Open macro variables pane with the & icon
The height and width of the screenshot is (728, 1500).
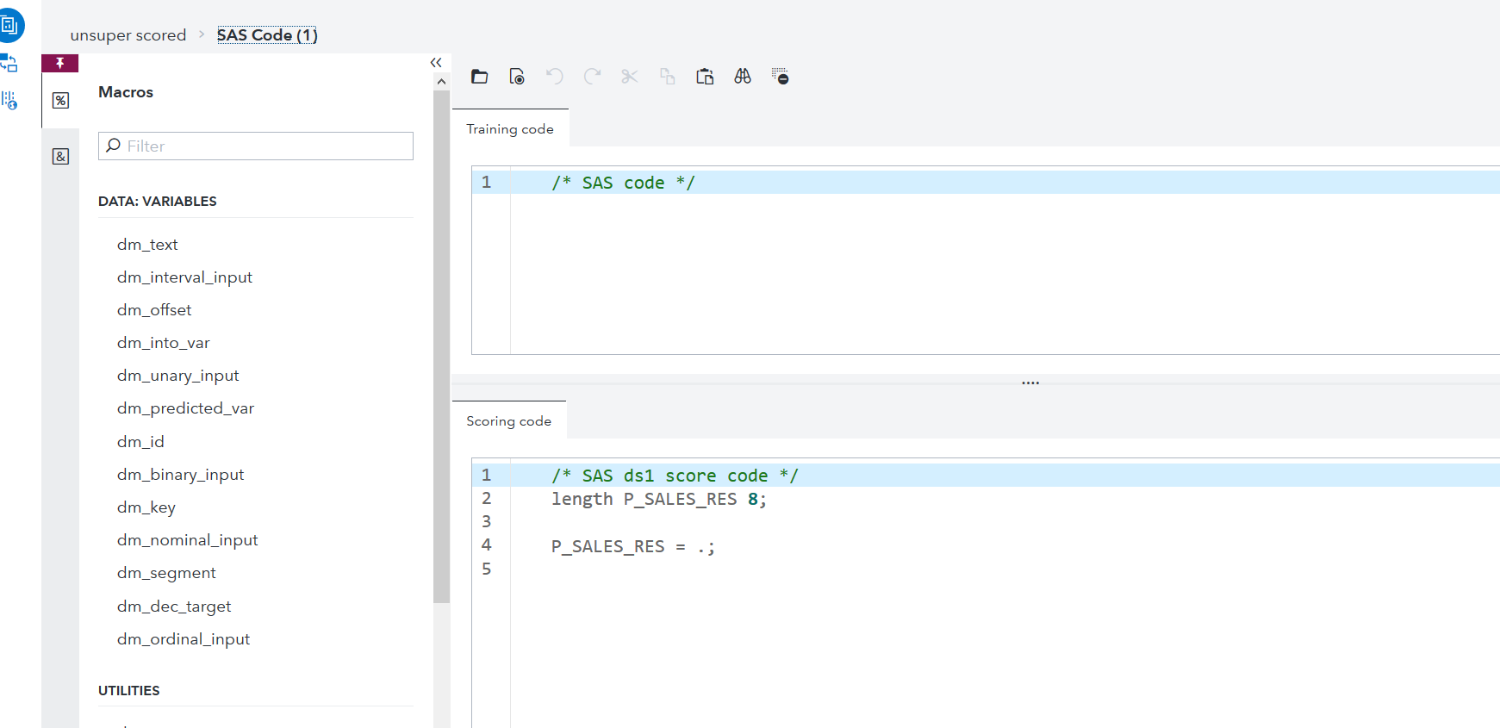tap(60, 157)
